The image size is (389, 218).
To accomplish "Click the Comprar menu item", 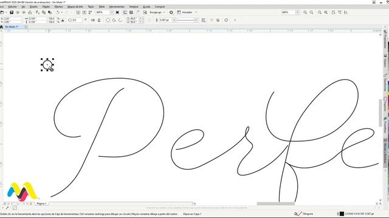I will coord(160,7).
